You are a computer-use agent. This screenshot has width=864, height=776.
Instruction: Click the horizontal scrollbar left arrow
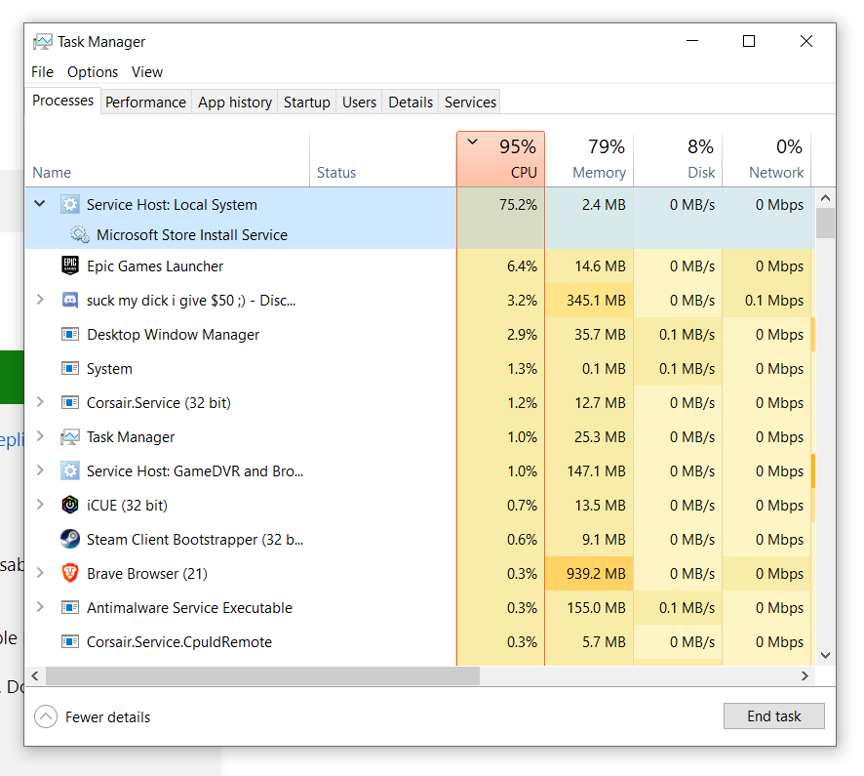(x=35, y=675)
